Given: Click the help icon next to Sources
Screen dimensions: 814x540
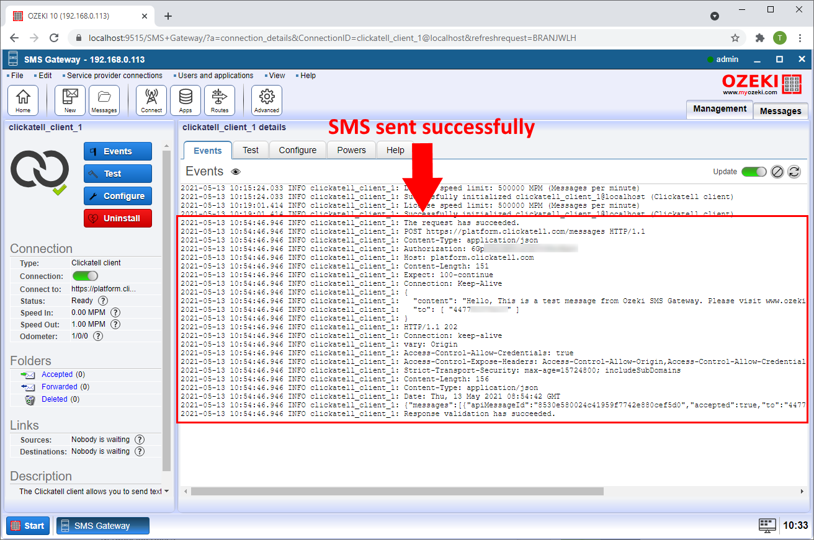Looking at the screenshot, I should tap(140, 440).
